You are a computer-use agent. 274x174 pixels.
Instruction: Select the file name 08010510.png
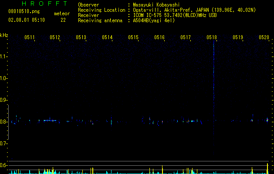[24, 12]
